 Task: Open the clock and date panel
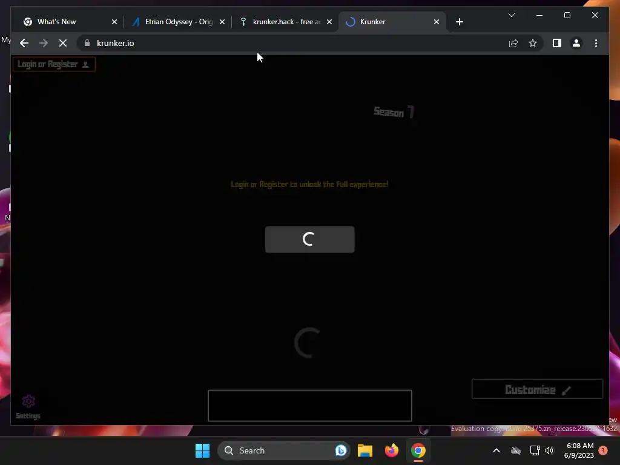(579, 450)
